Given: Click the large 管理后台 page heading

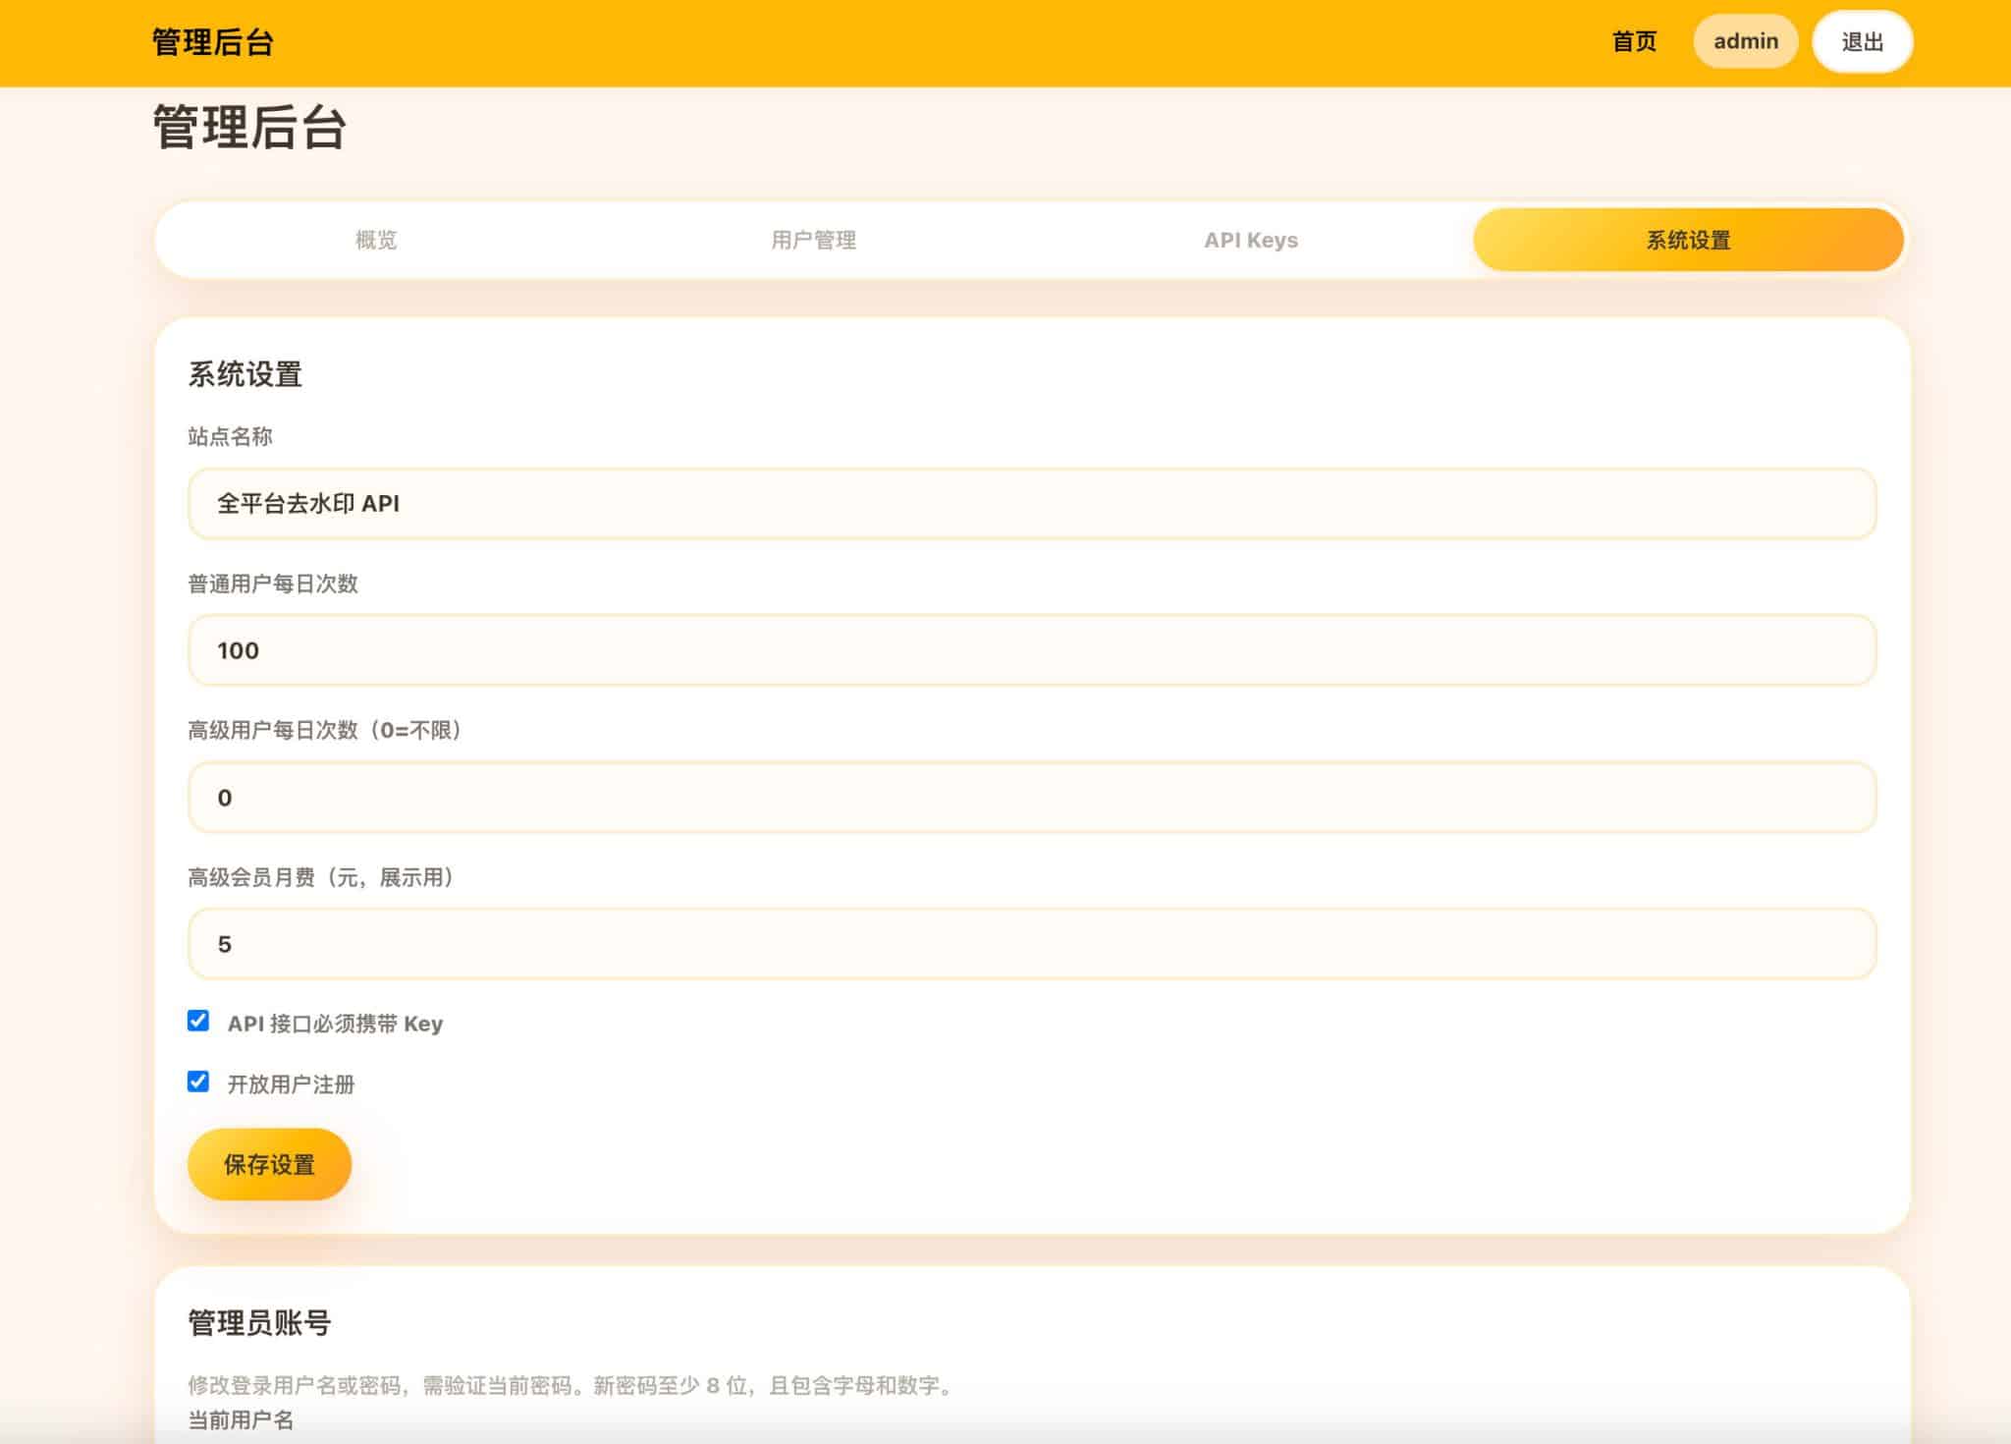Looking at the screenshot, I should pyautogui.click(x=249, y=128).
